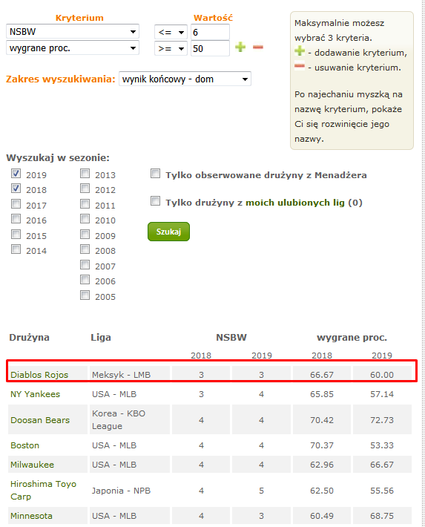Enable the 2017 season checkbox
Viewport: 425px width, 527px height.
coord(16,203)
